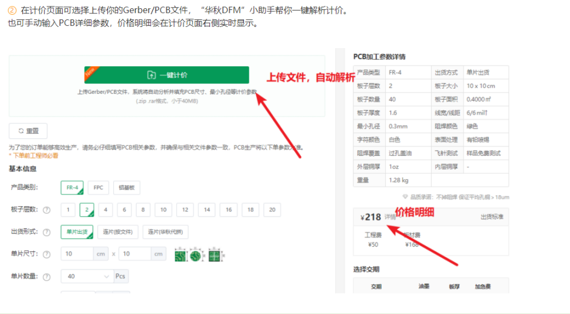Select FPC product type
This screenshot has width=570, height=314.
coord(98,187)
